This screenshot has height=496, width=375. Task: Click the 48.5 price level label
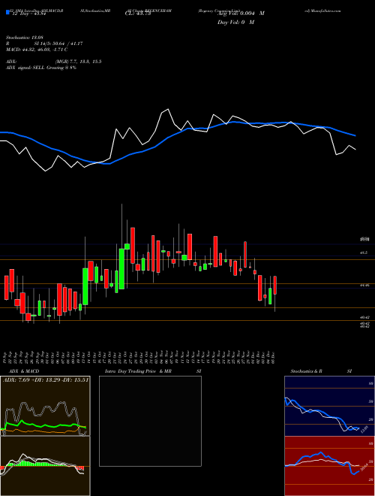coord(363,253)
